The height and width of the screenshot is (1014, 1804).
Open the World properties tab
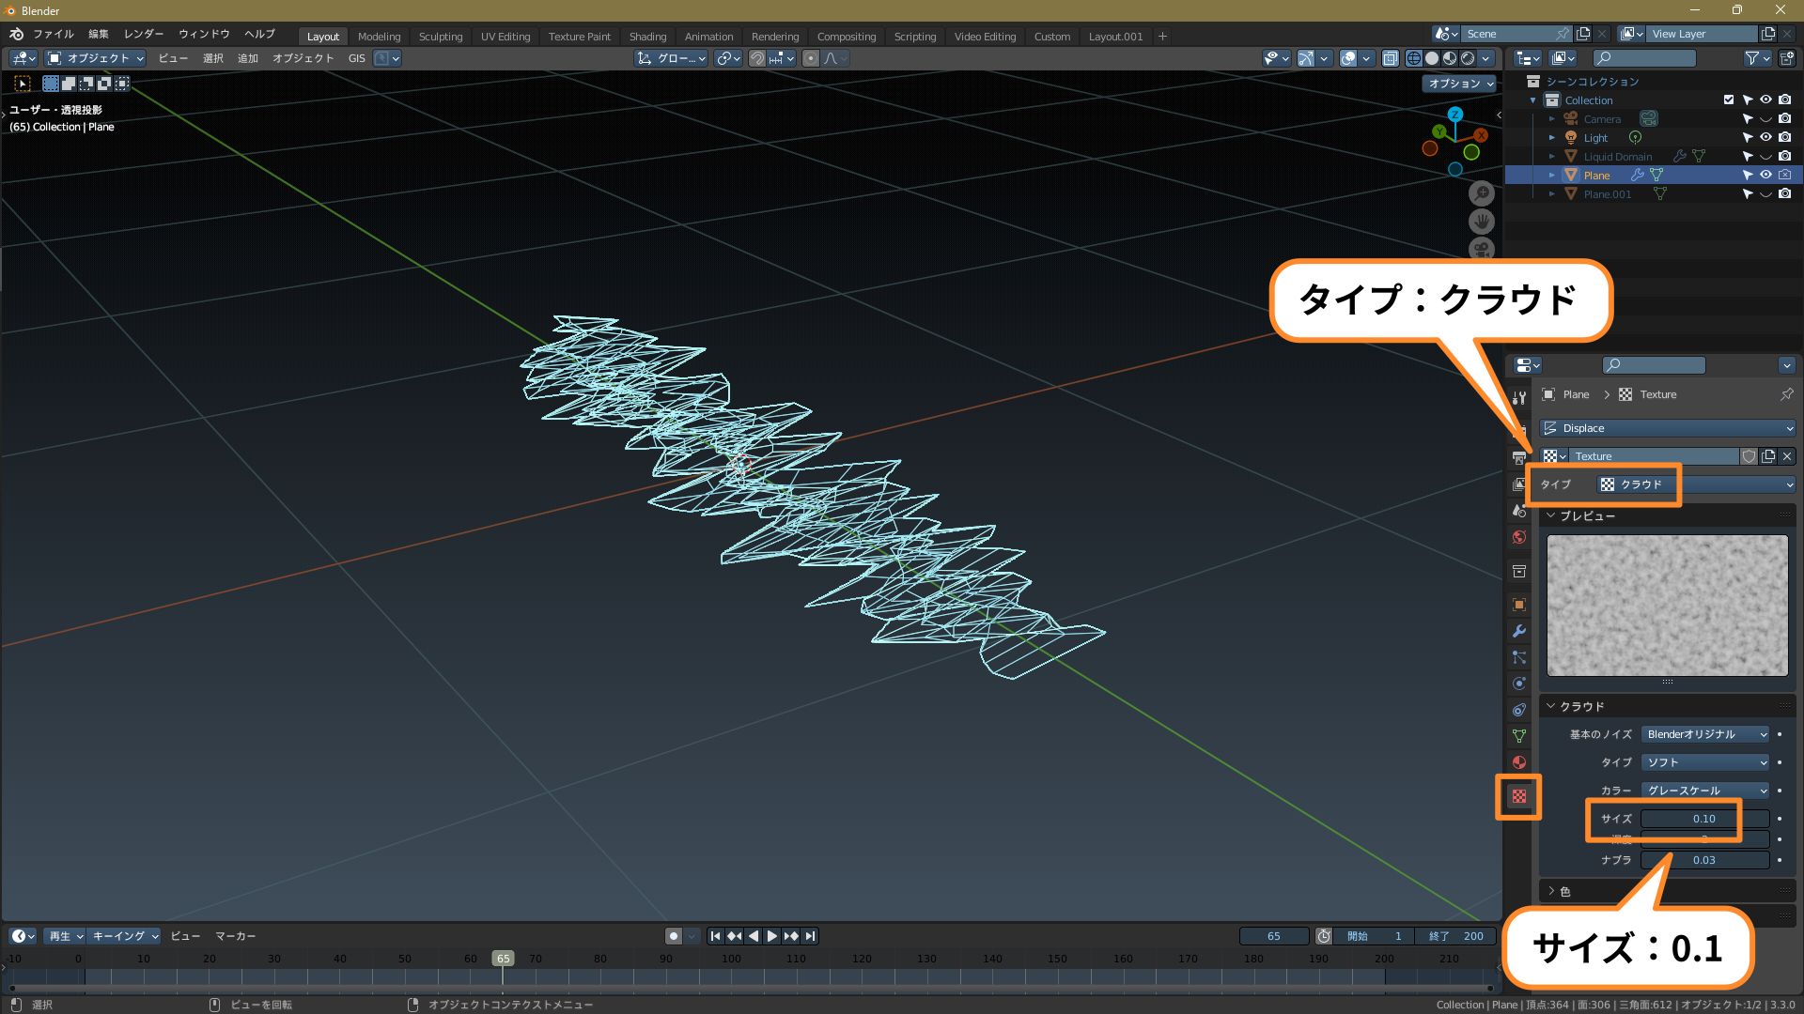1518,537
